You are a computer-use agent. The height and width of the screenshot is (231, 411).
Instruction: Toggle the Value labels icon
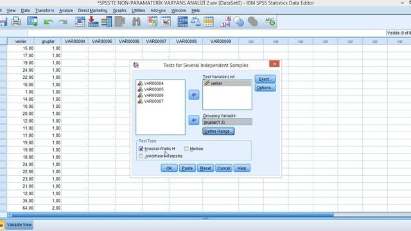[225, 21]
